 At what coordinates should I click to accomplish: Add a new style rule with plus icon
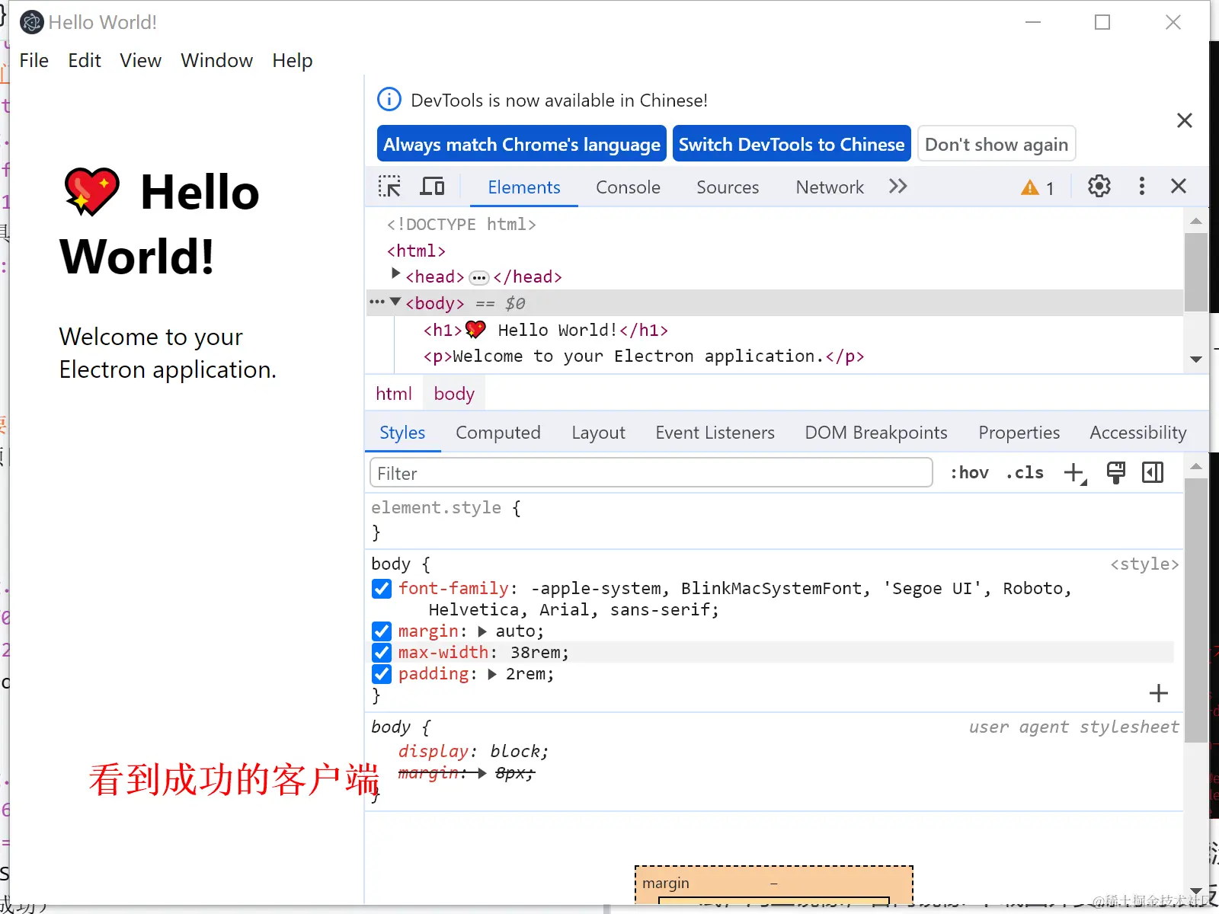click(1075, 473)
